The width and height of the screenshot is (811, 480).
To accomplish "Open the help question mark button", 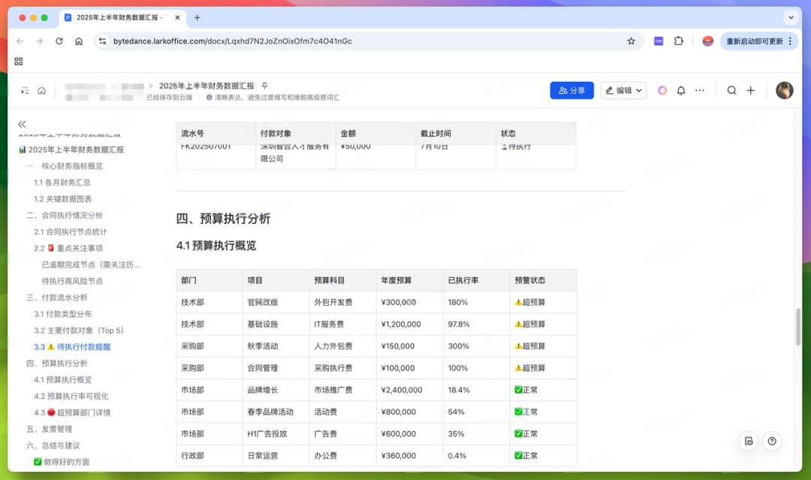I will [x=772, y=441].
